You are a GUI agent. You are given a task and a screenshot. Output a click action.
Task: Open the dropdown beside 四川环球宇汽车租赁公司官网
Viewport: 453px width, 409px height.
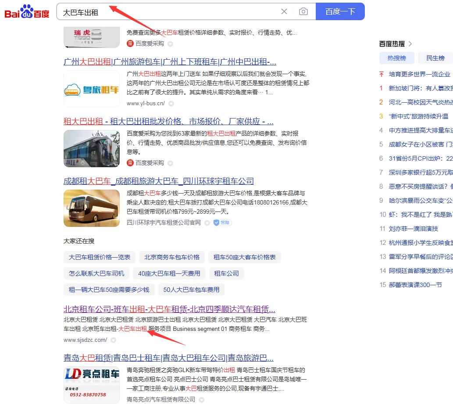click(x=207, y=223)
